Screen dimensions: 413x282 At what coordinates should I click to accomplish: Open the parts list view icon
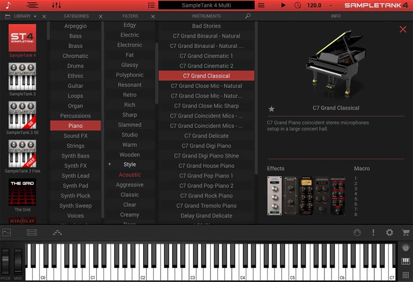click(33, 5)
